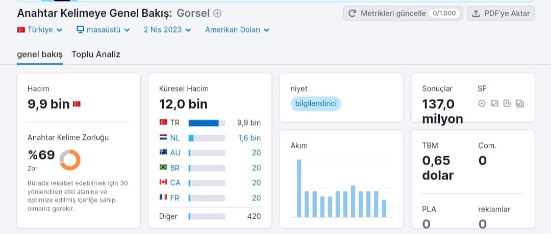The width and height of the screenshot is (551, 234).
Task: Click the video SERP feature icon
Action: click(482, 103)
